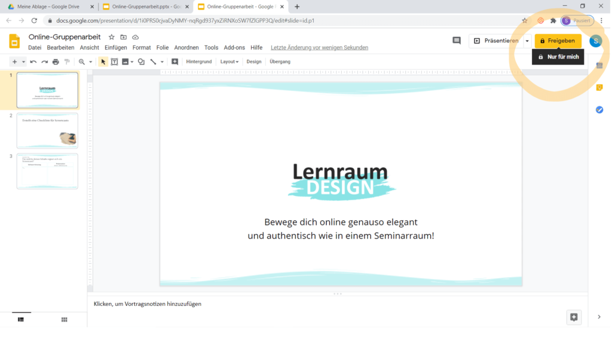Expand line type dropdown arrow
Screen dimensions: 612x343
click(x=162, y=62)
